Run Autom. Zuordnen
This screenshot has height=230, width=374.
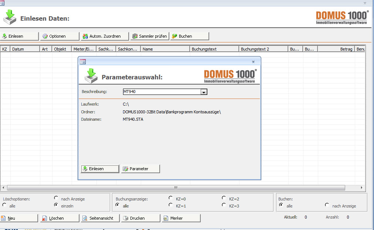pos(105,36)
